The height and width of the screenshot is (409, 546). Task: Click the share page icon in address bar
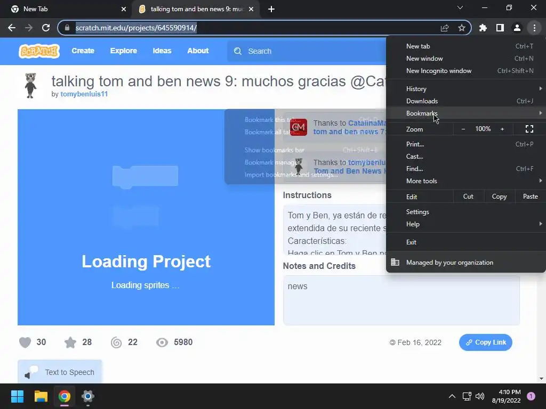point(445,28)
